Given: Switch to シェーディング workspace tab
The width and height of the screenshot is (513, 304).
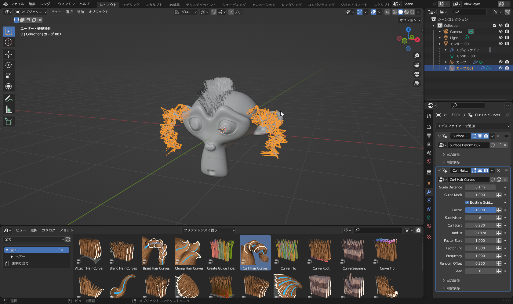Looking at the screenshot, I should 234,5.
